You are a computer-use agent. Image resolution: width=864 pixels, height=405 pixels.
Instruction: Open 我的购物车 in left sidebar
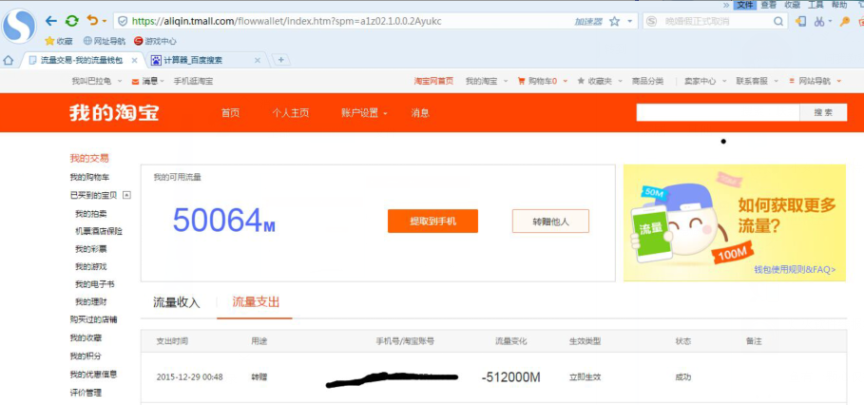(89, 178)
